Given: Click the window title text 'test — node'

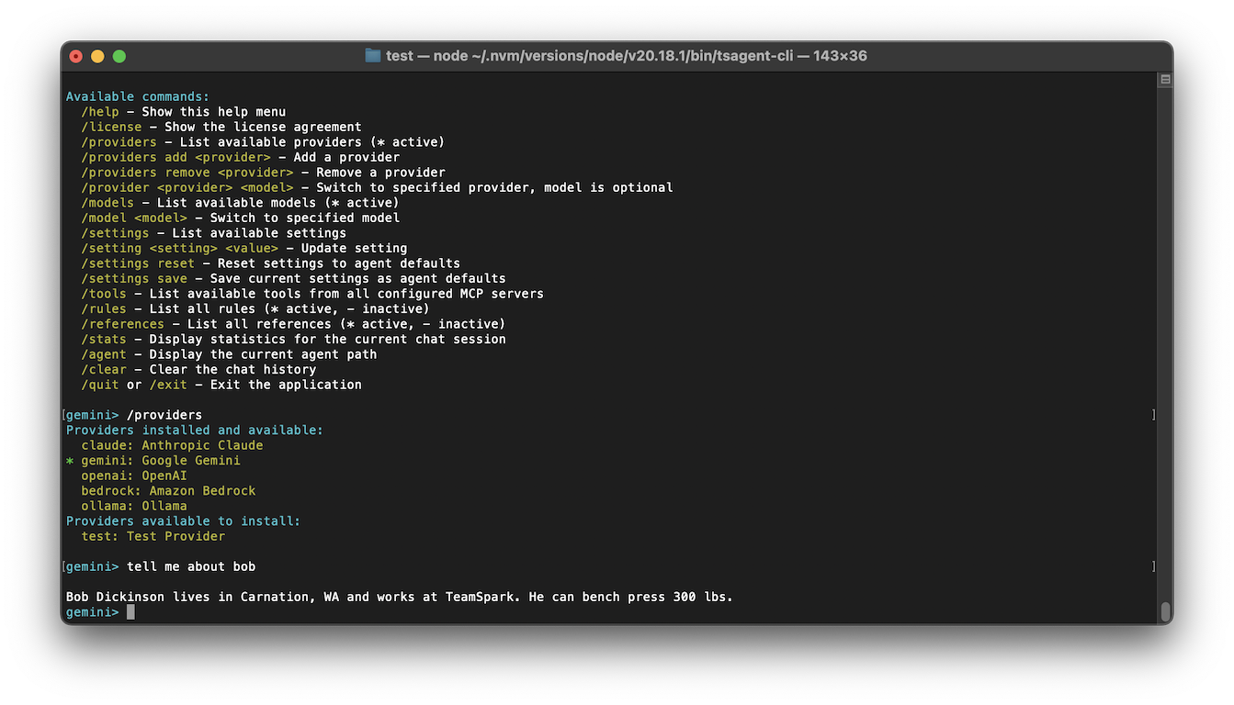Looking at the screenshot, I should 427,56.
